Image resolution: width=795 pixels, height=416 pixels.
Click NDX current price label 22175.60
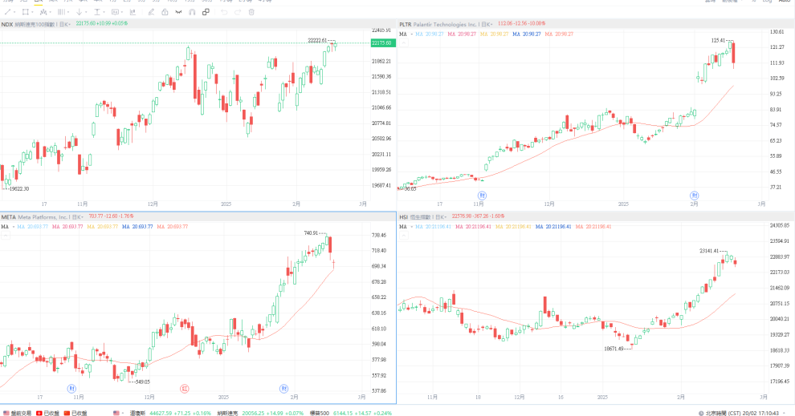(x=383, y=43)
